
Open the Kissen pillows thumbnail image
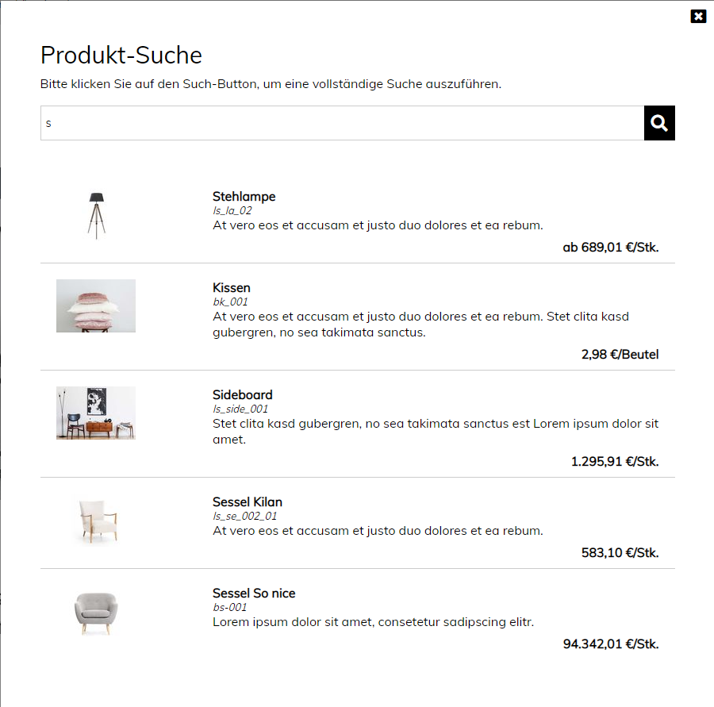[96, 305]
